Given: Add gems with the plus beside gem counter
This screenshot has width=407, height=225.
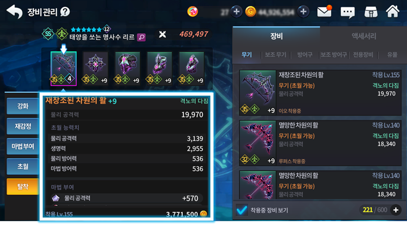Looking at the screenshot, I should pyautogui.click(x=236, y=11).
